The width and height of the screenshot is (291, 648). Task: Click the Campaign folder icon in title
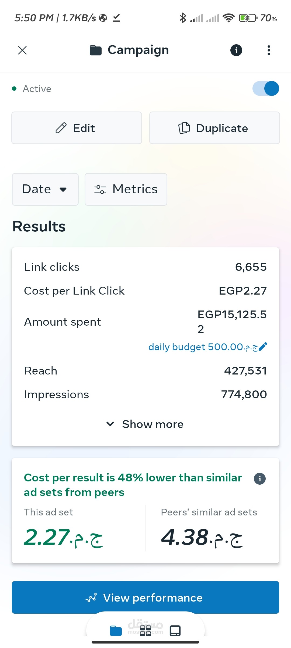tap(96, 50)
